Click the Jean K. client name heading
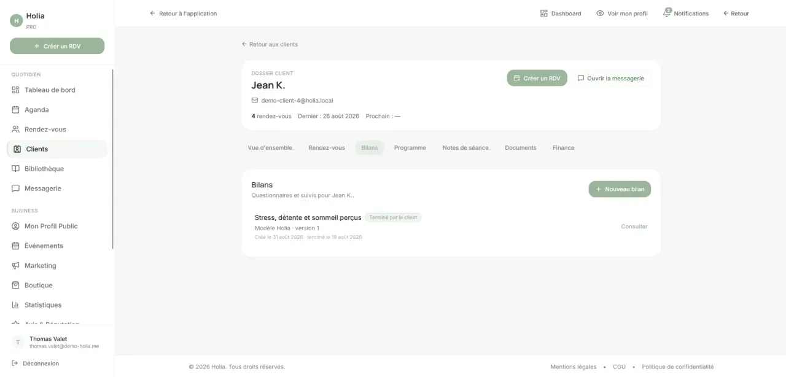Screen dimensions: 786x377 click(268, 85)
